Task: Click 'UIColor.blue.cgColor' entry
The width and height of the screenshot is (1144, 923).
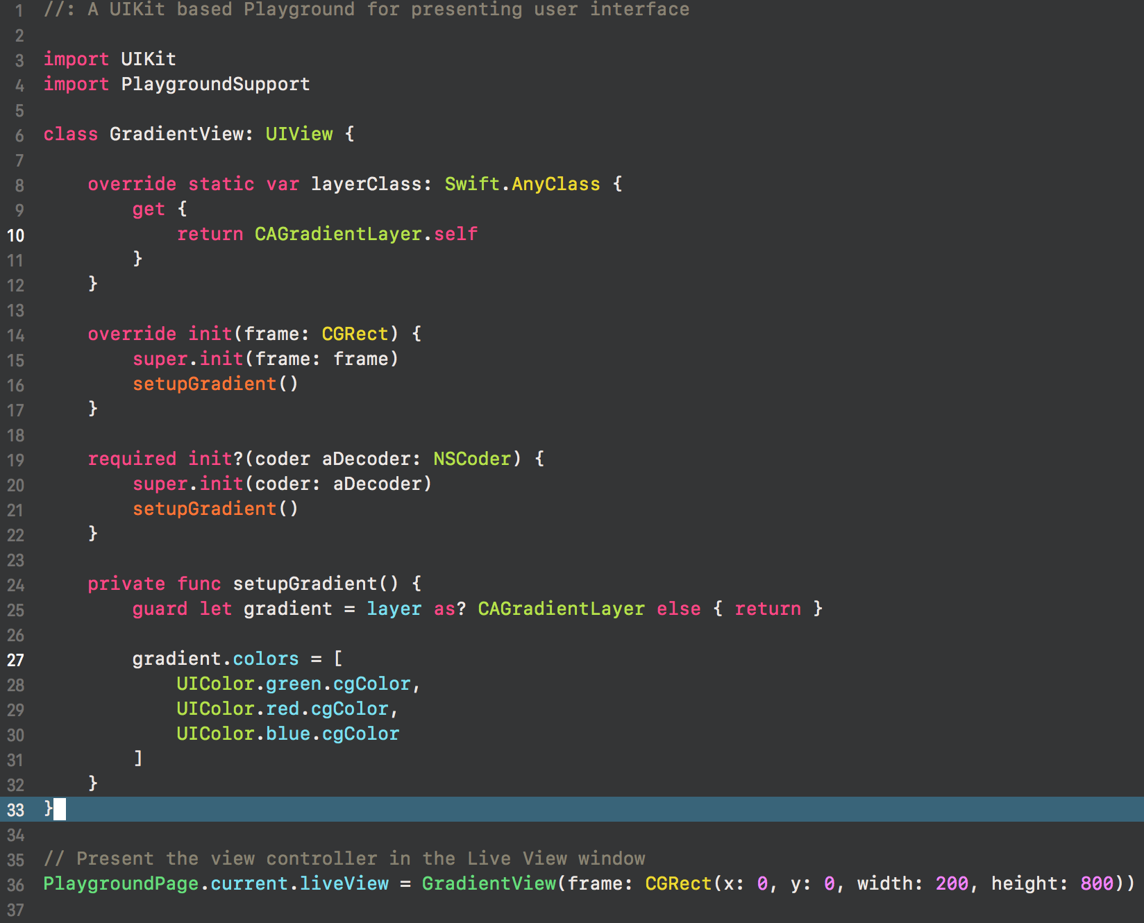Action: (x=288, y=734)
